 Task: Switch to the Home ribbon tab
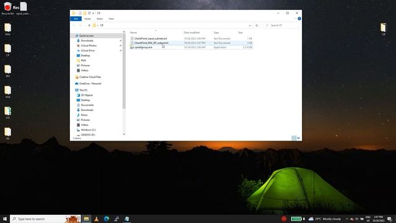click(88, 19)
